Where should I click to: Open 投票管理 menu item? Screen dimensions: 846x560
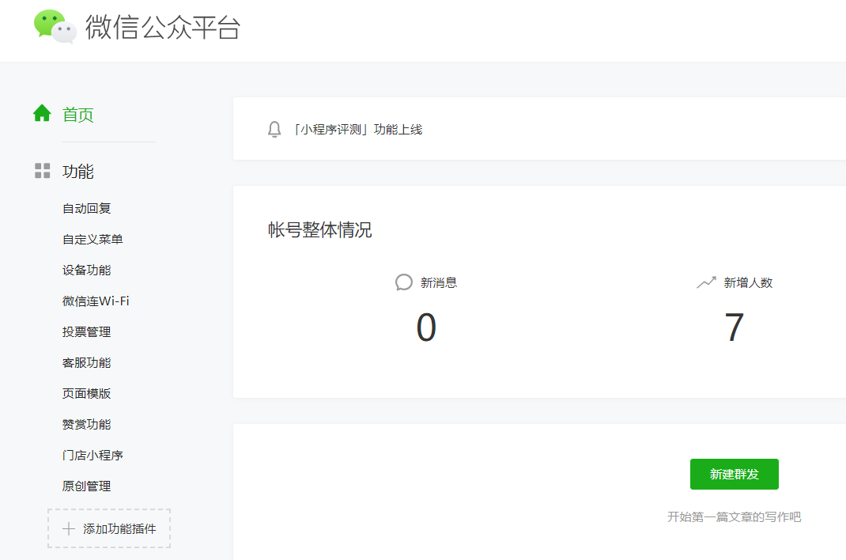86,331
